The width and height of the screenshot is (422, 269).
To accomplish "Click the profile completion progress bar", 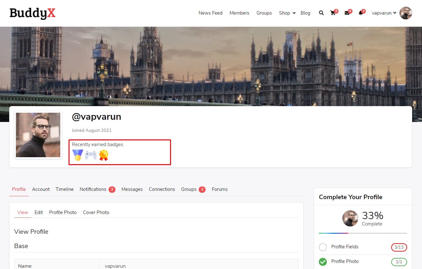I will [363, 233].
